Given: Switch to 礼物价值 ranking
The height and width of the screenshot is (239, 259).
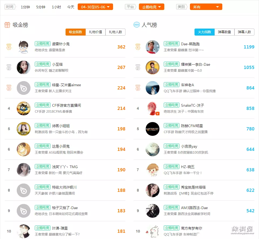Looking at the screenshot, I should coord(96,32).
